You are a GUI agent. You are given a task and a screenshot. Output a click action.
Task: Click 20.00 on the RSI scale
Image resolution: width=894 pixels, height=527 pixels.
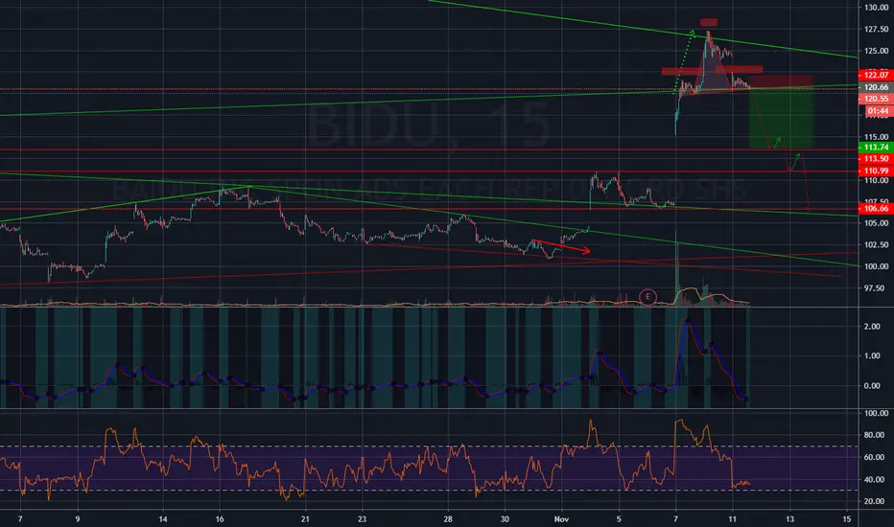pos(875,501)
